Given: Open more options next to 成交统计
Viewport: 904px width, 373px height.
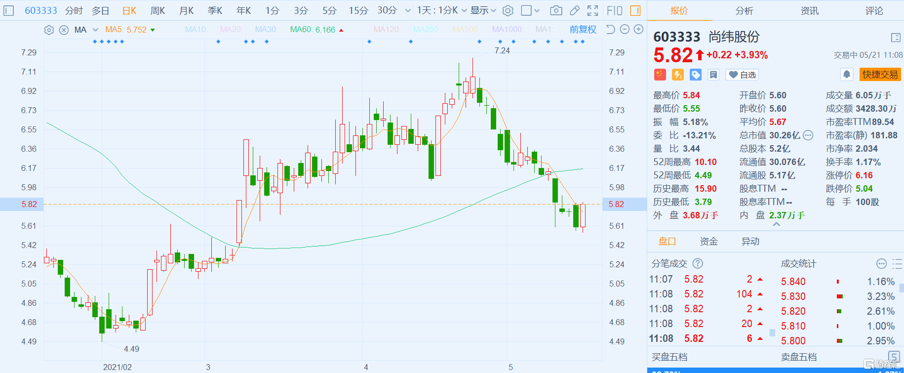Looking at the screenshot, I should [x=881, y=263].
